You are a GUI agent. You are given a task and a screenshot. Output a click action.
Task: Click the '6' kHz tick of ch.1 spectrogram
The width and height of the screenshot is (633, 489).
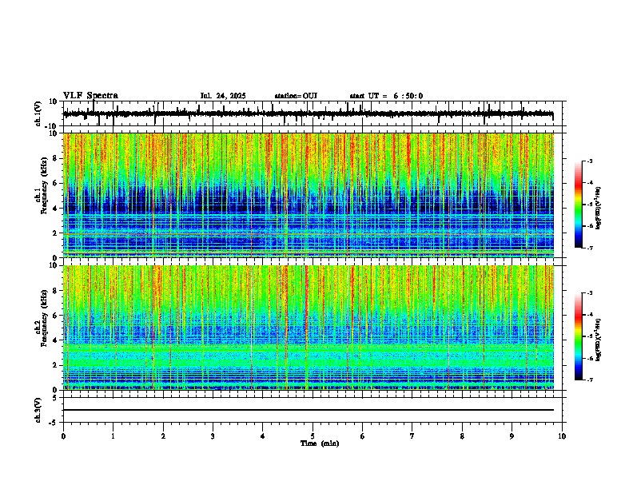(x=56, y=183)
